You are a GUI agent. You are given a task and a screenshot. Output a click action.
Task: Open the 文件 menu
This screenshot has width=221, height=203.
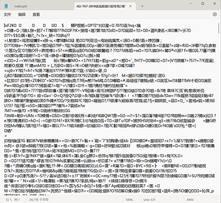(x=7, y=14)
